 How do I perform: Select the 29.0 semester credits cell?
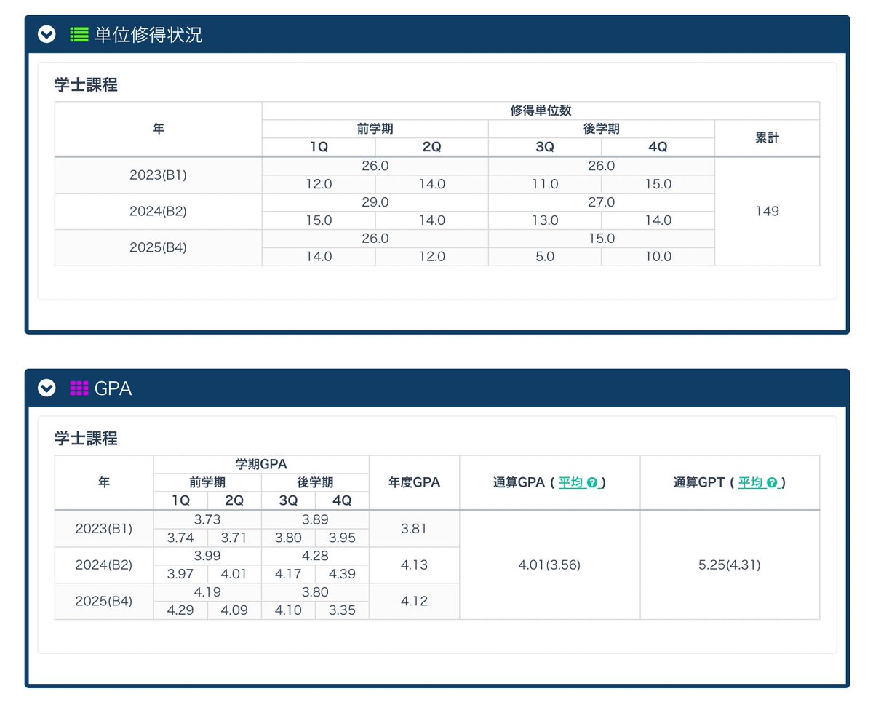(x=375, y=202)
